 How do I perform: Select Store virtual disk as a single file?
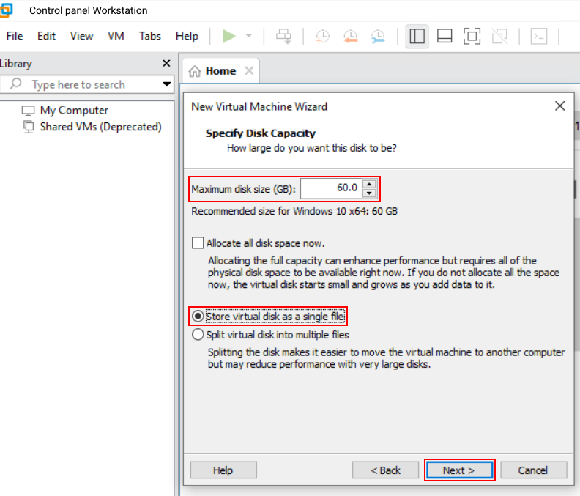(198, 317)
